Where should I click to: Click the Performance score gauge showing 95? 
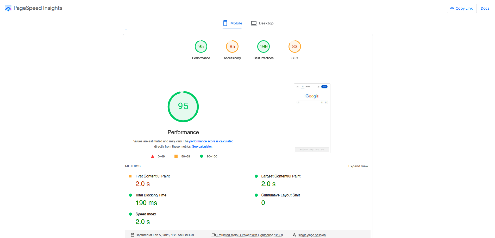pos(201,47)
